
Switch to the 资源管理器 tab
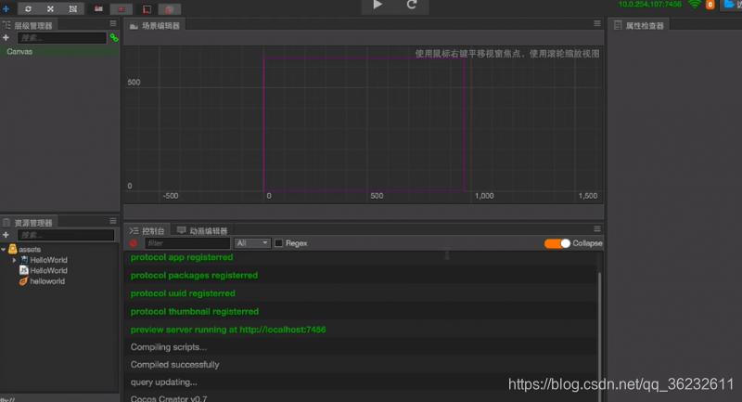pos(29,223)
